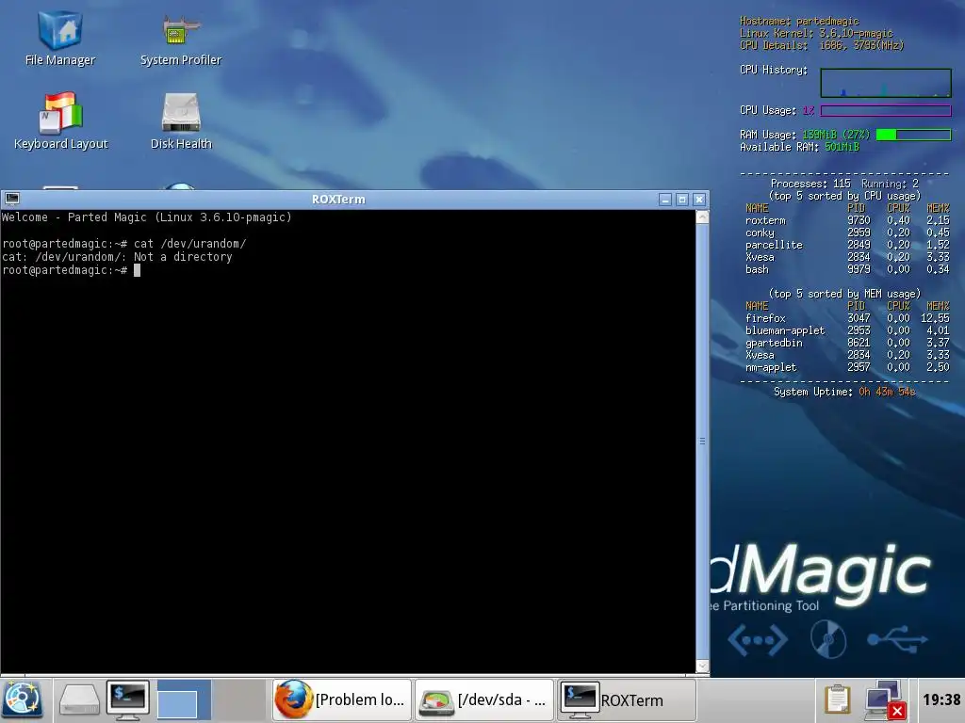The width and height of the screenshot is (965, 723).
Task: Click the CPU Usage bar
Action: pos(886,111)
